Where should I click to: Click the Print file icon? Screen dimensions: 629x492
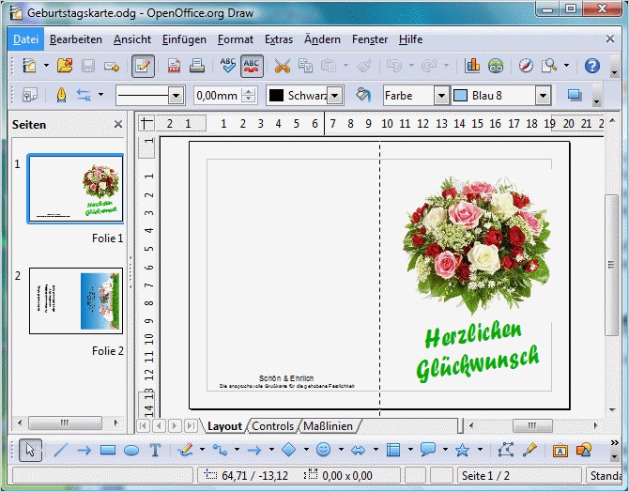tap(197, 66)
